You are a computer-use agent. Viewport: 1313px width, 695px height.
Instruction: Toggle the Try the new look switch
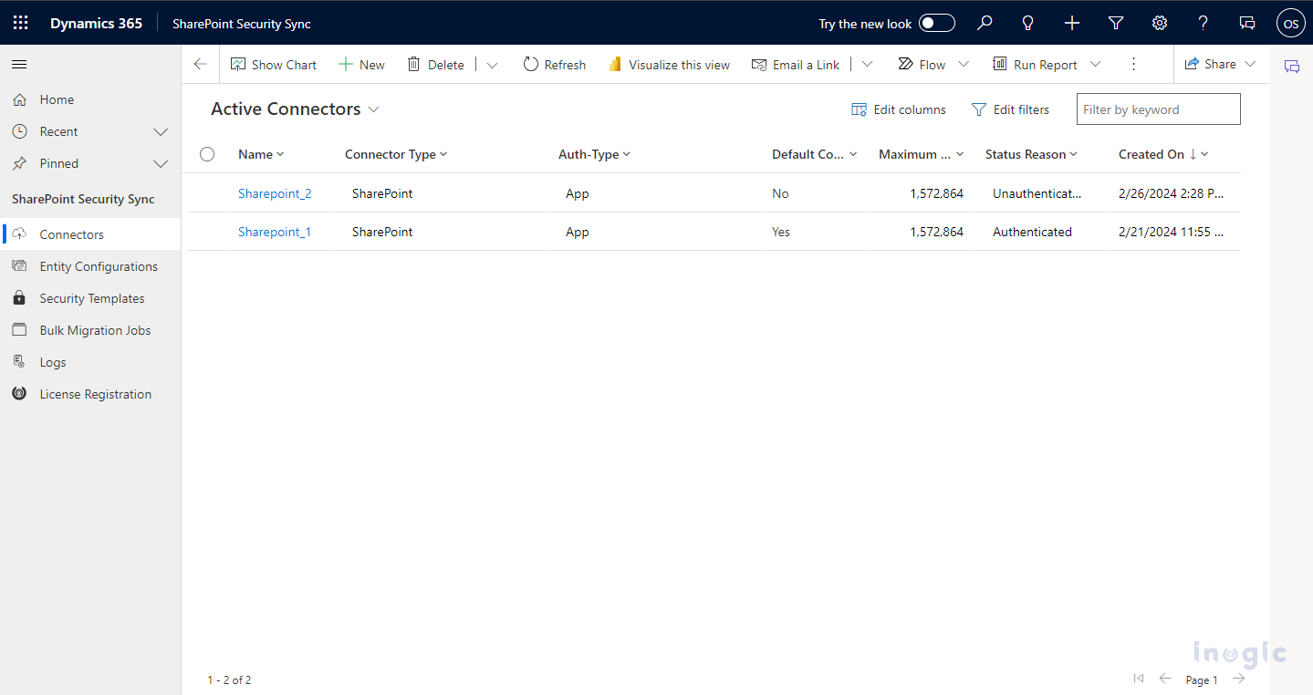pos(936,23)
